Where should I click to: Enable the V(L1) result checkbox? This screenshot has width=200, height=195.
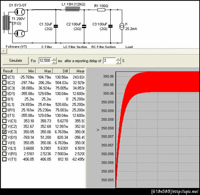tap(4, 148)
